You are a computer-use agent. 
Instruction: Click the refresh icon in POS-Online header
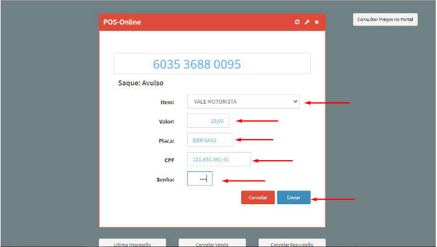297,22
